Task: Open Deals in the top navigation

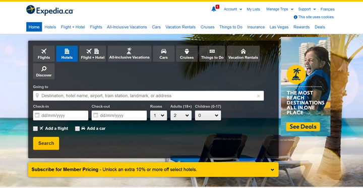Action: click(320, 27)
